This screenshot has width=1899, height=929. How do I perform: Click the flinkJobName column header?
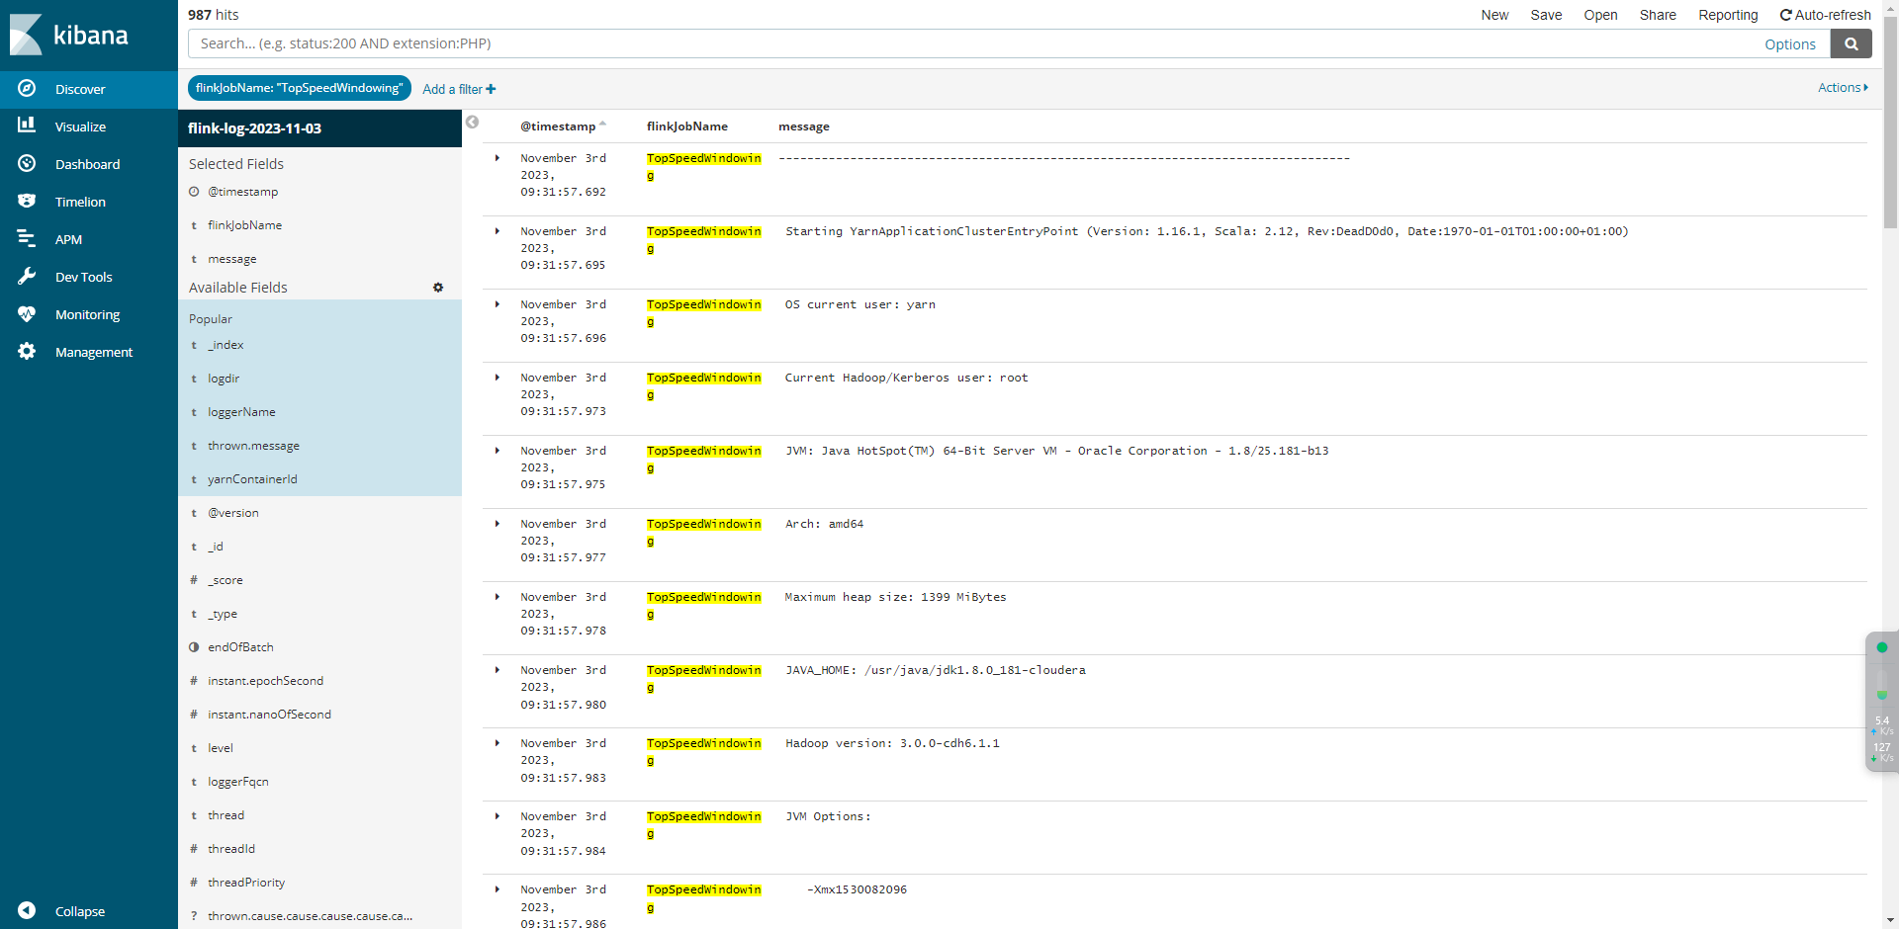(x=687, y=127)
